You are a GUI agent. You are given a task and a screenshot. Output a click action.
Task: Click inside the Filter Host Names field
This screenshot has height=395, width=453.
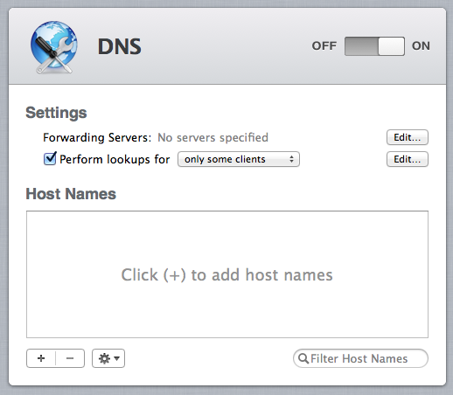[x=360, y=358]
